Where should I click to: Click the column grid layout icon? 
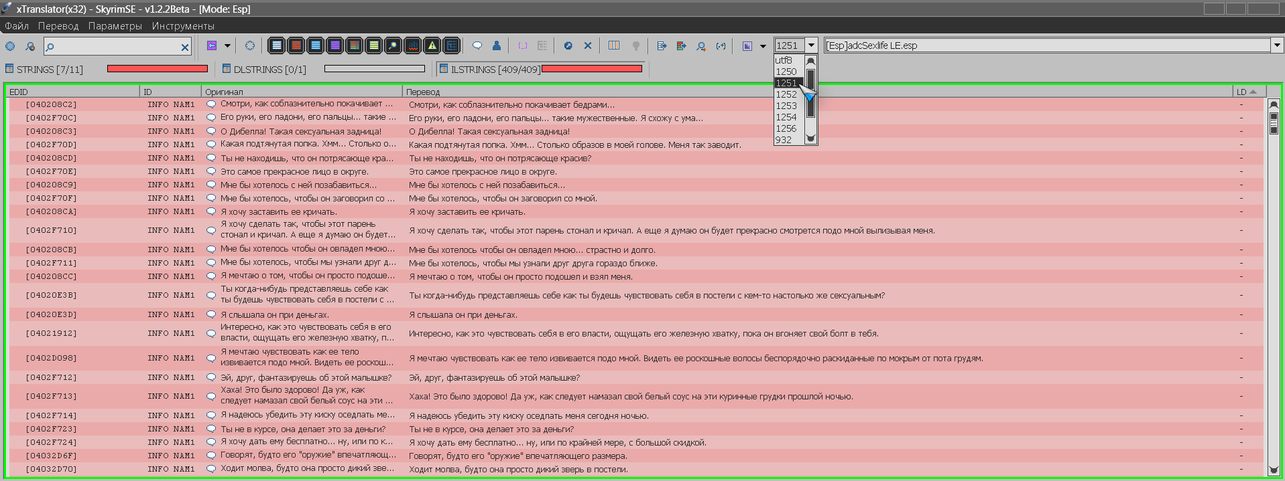(614, 45)
